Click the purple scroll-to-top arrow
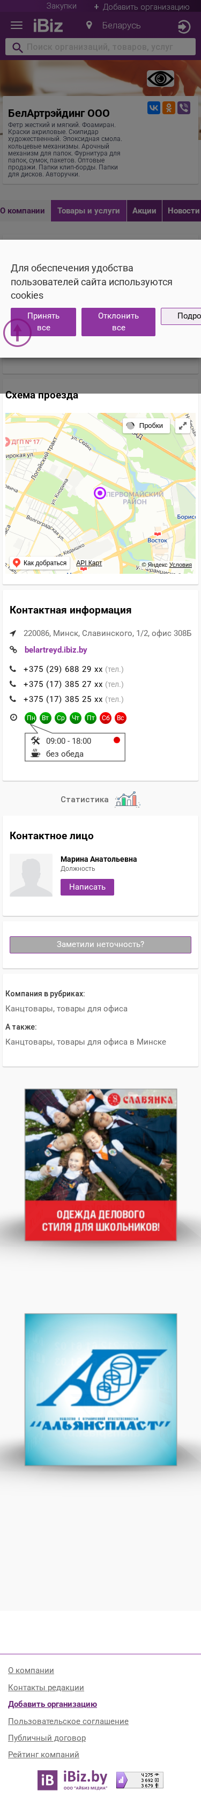 (18, 332)
